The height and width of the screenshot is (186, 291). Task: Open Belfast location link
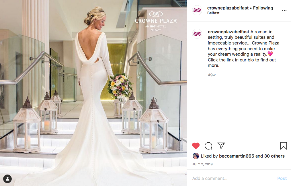[213, 13]
